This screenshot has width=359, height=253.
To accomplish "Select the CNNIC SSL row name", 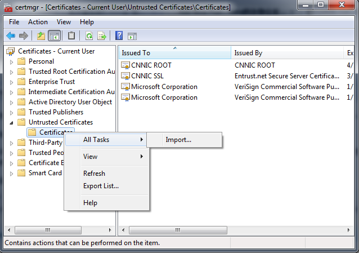I will point(147,76).
